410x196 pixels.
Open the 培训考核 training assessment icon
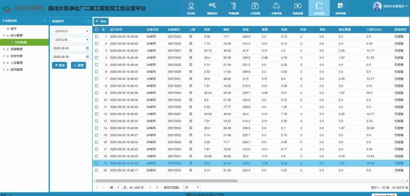click(340, 6)
